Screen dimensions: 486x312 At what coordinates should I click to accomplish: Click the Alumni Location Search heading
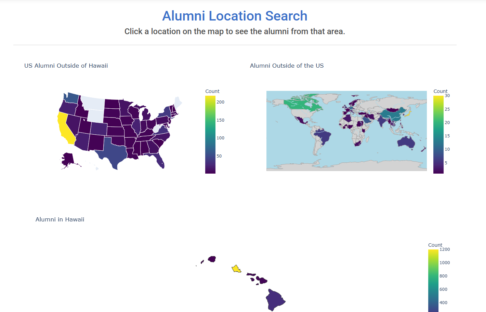click(235, 16)
